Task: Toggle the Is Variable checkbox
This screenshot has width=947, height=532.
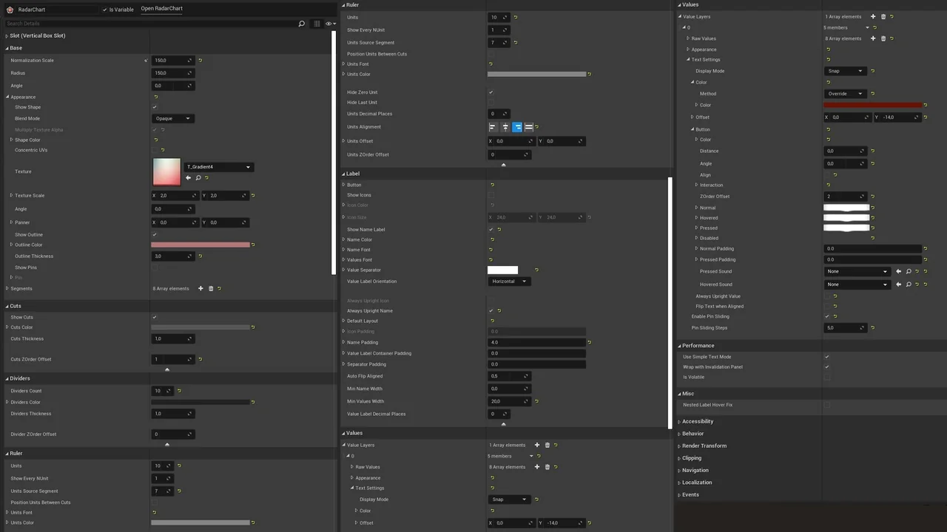Action: (104, 10)
